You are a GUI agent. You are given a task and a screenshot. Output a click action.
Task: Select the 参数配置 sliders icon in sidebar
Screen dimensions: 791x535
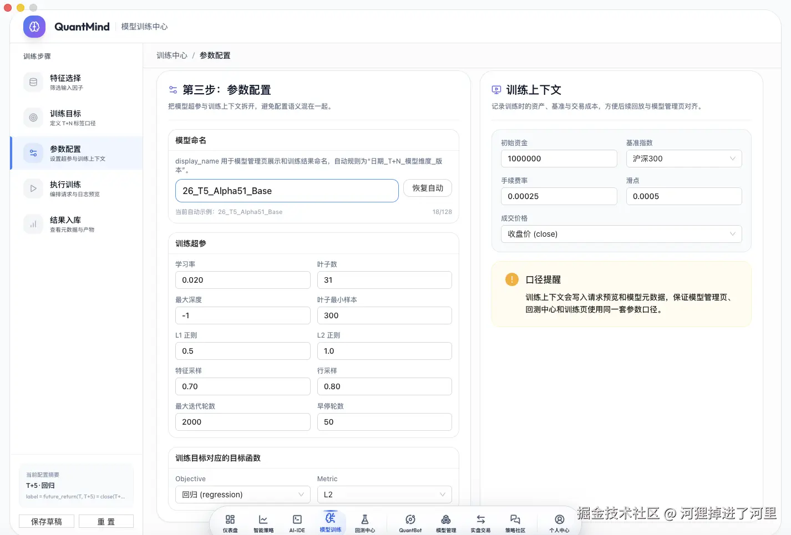33,153
